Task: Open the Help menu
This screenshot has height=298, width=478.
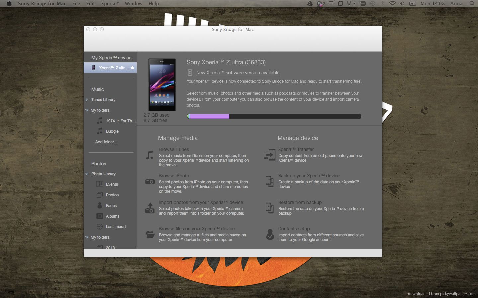Action: 154,3
